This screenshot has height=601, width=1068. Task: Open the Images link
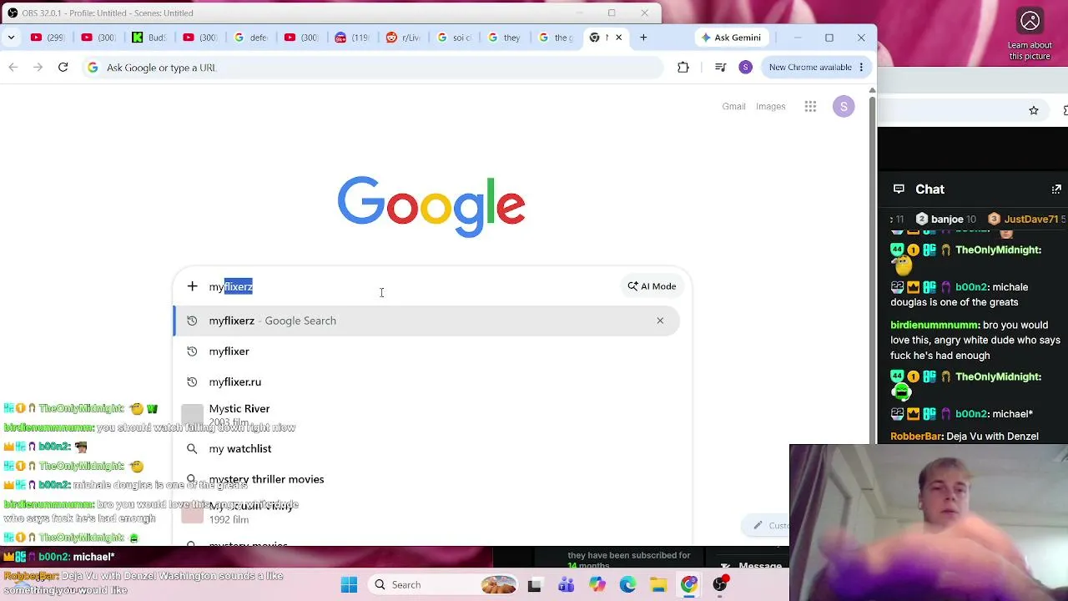[771, 106]
